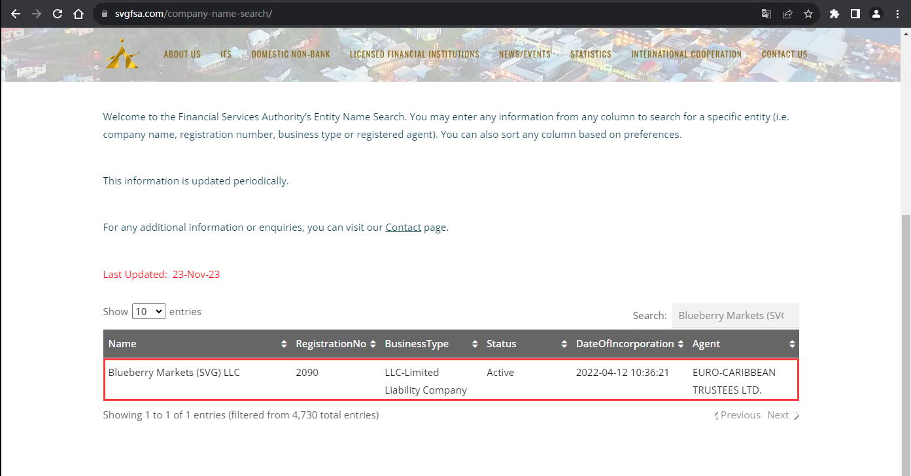The width and height of the screenshot is (911, 476).
Task: Open the translate page icon
Action: (766, 14)
